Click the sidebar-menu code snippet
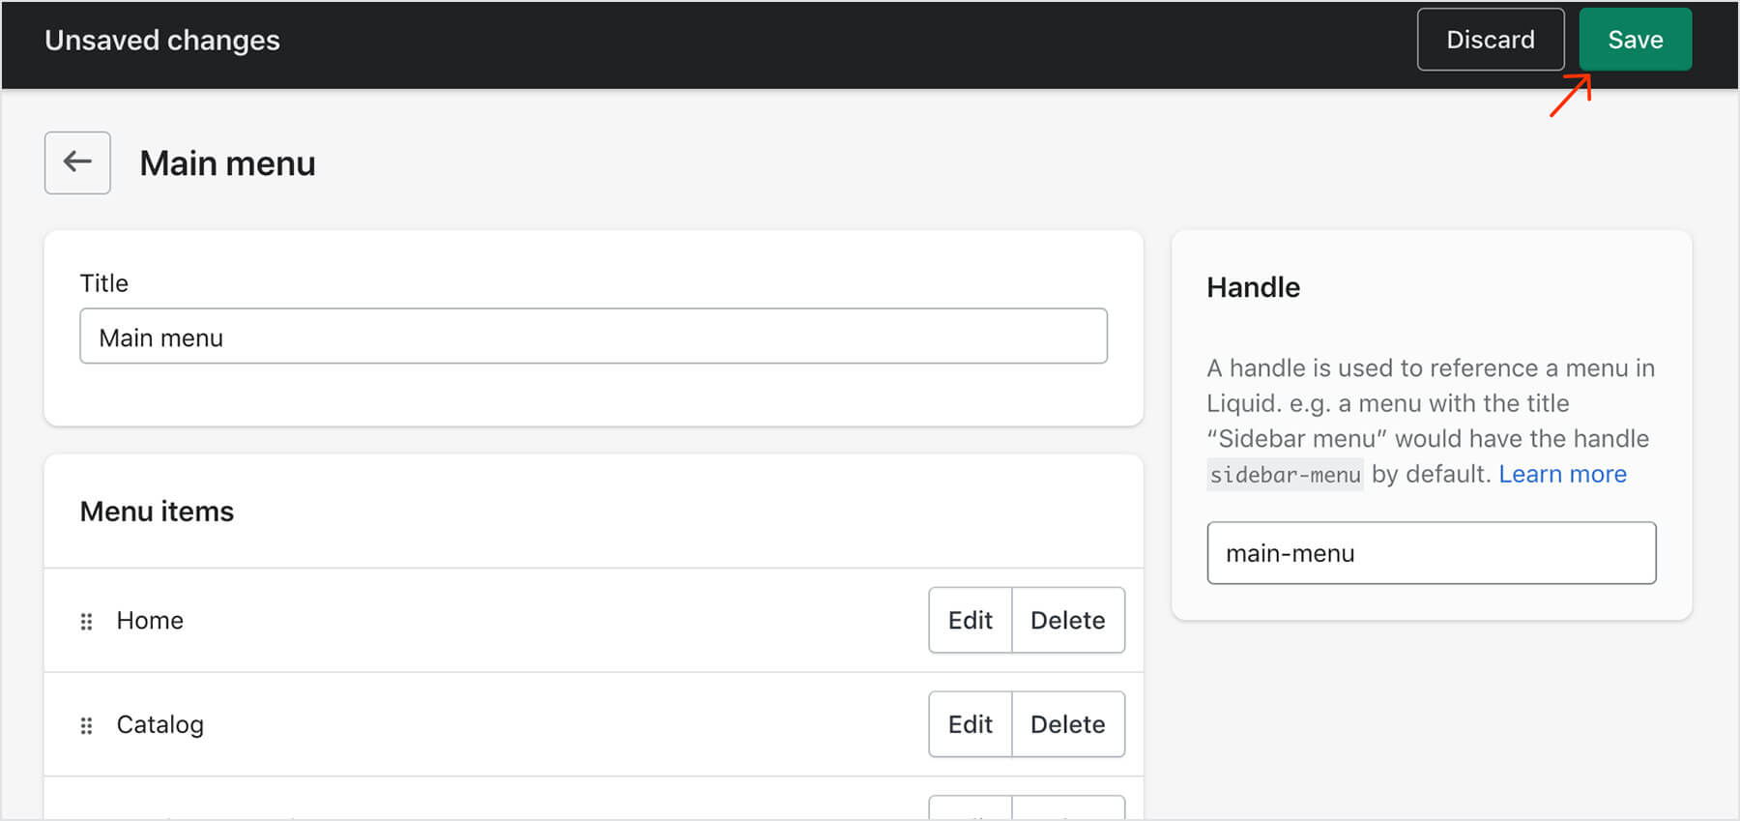The width and height of the screenshot is (1740, 821). (1285, 475)
